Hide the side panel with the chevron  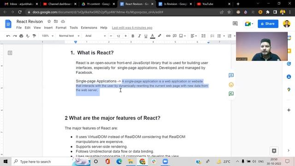click(289, 150)
